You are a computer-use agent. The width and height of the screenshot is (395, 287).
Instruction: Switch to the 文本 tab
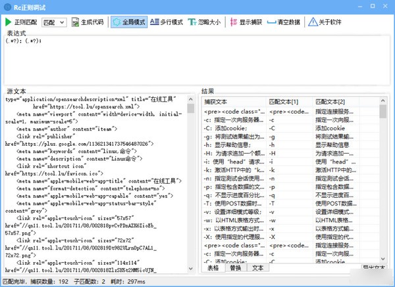[257, 268]
